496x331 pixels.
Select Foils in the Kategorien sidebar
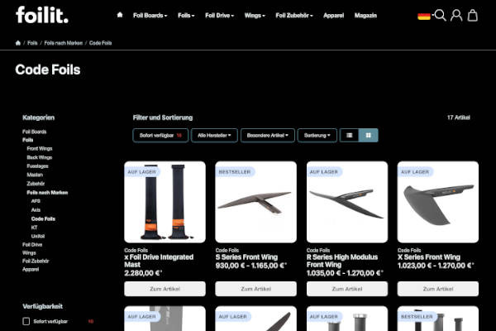click(28, 140)
